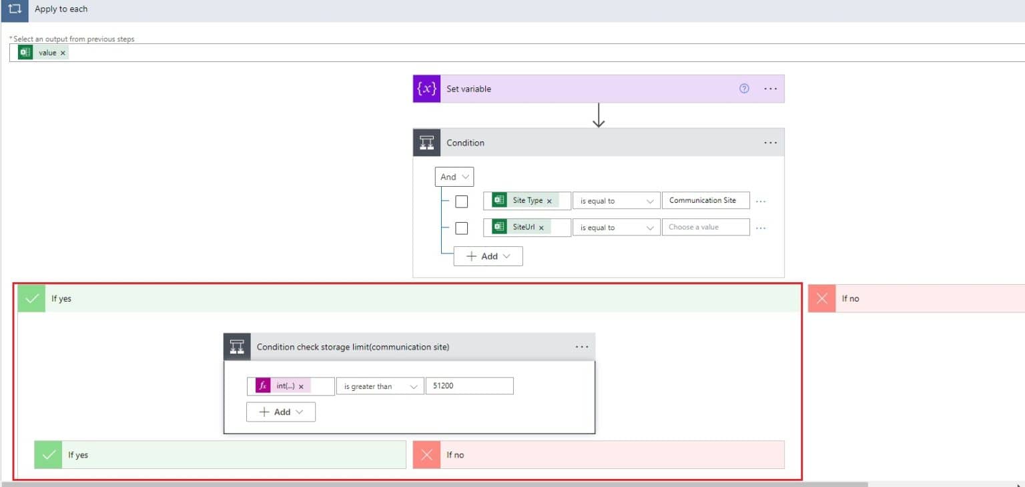The height and width of the screenshot is (487, 1025).
Task: Click the outer 'If no' branch header
Action: pos(916,298)
